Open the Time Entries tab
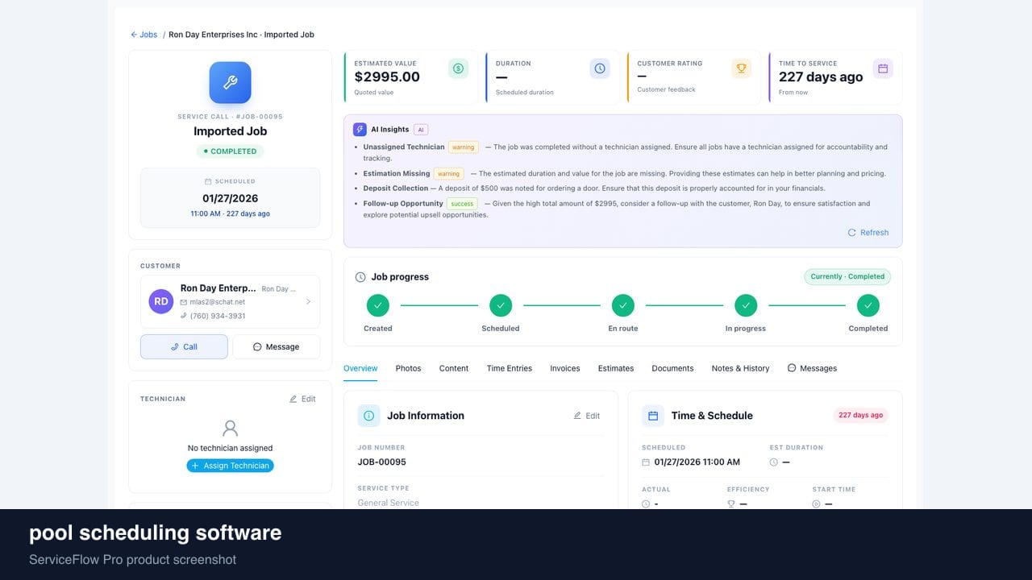The image size is (1032, 580). coord(510,368)
